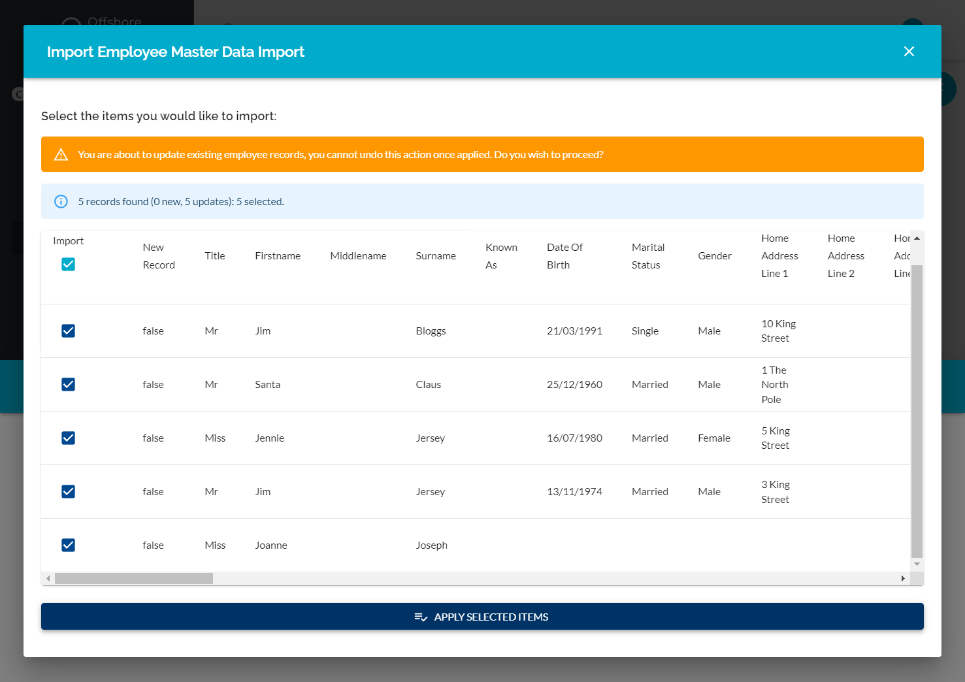Click the Firstname column header

pyautogui.click(x=278, y=256)
